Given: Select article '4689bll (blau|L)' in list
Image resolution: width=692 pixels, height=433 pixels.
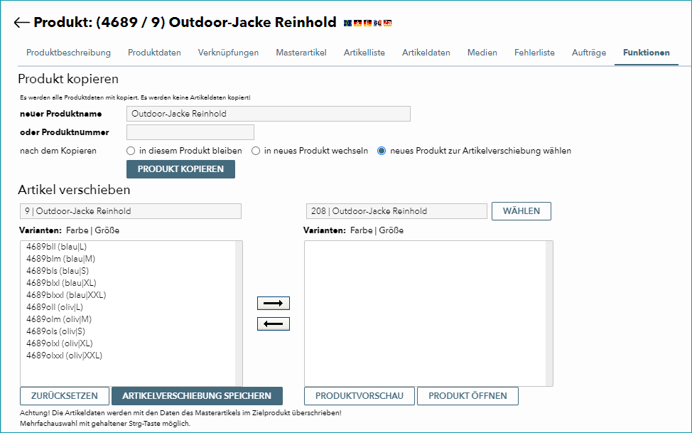Looking at the screenshot, I should [x=57, y=247].
